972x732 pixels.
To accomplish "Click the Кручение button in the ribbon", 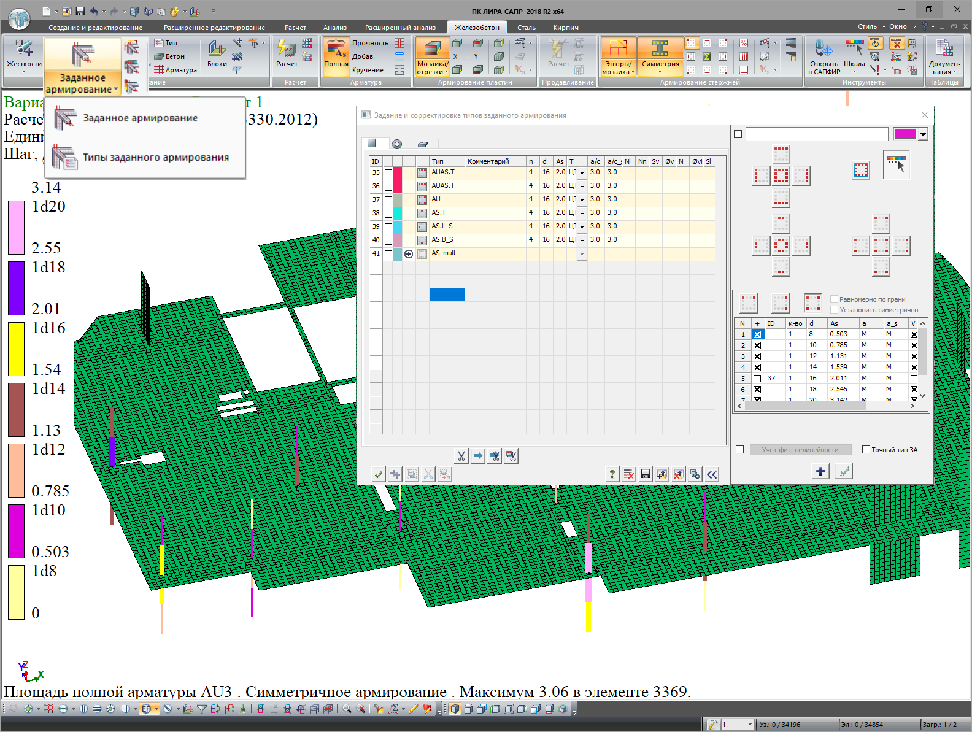I will coord(368,70).
